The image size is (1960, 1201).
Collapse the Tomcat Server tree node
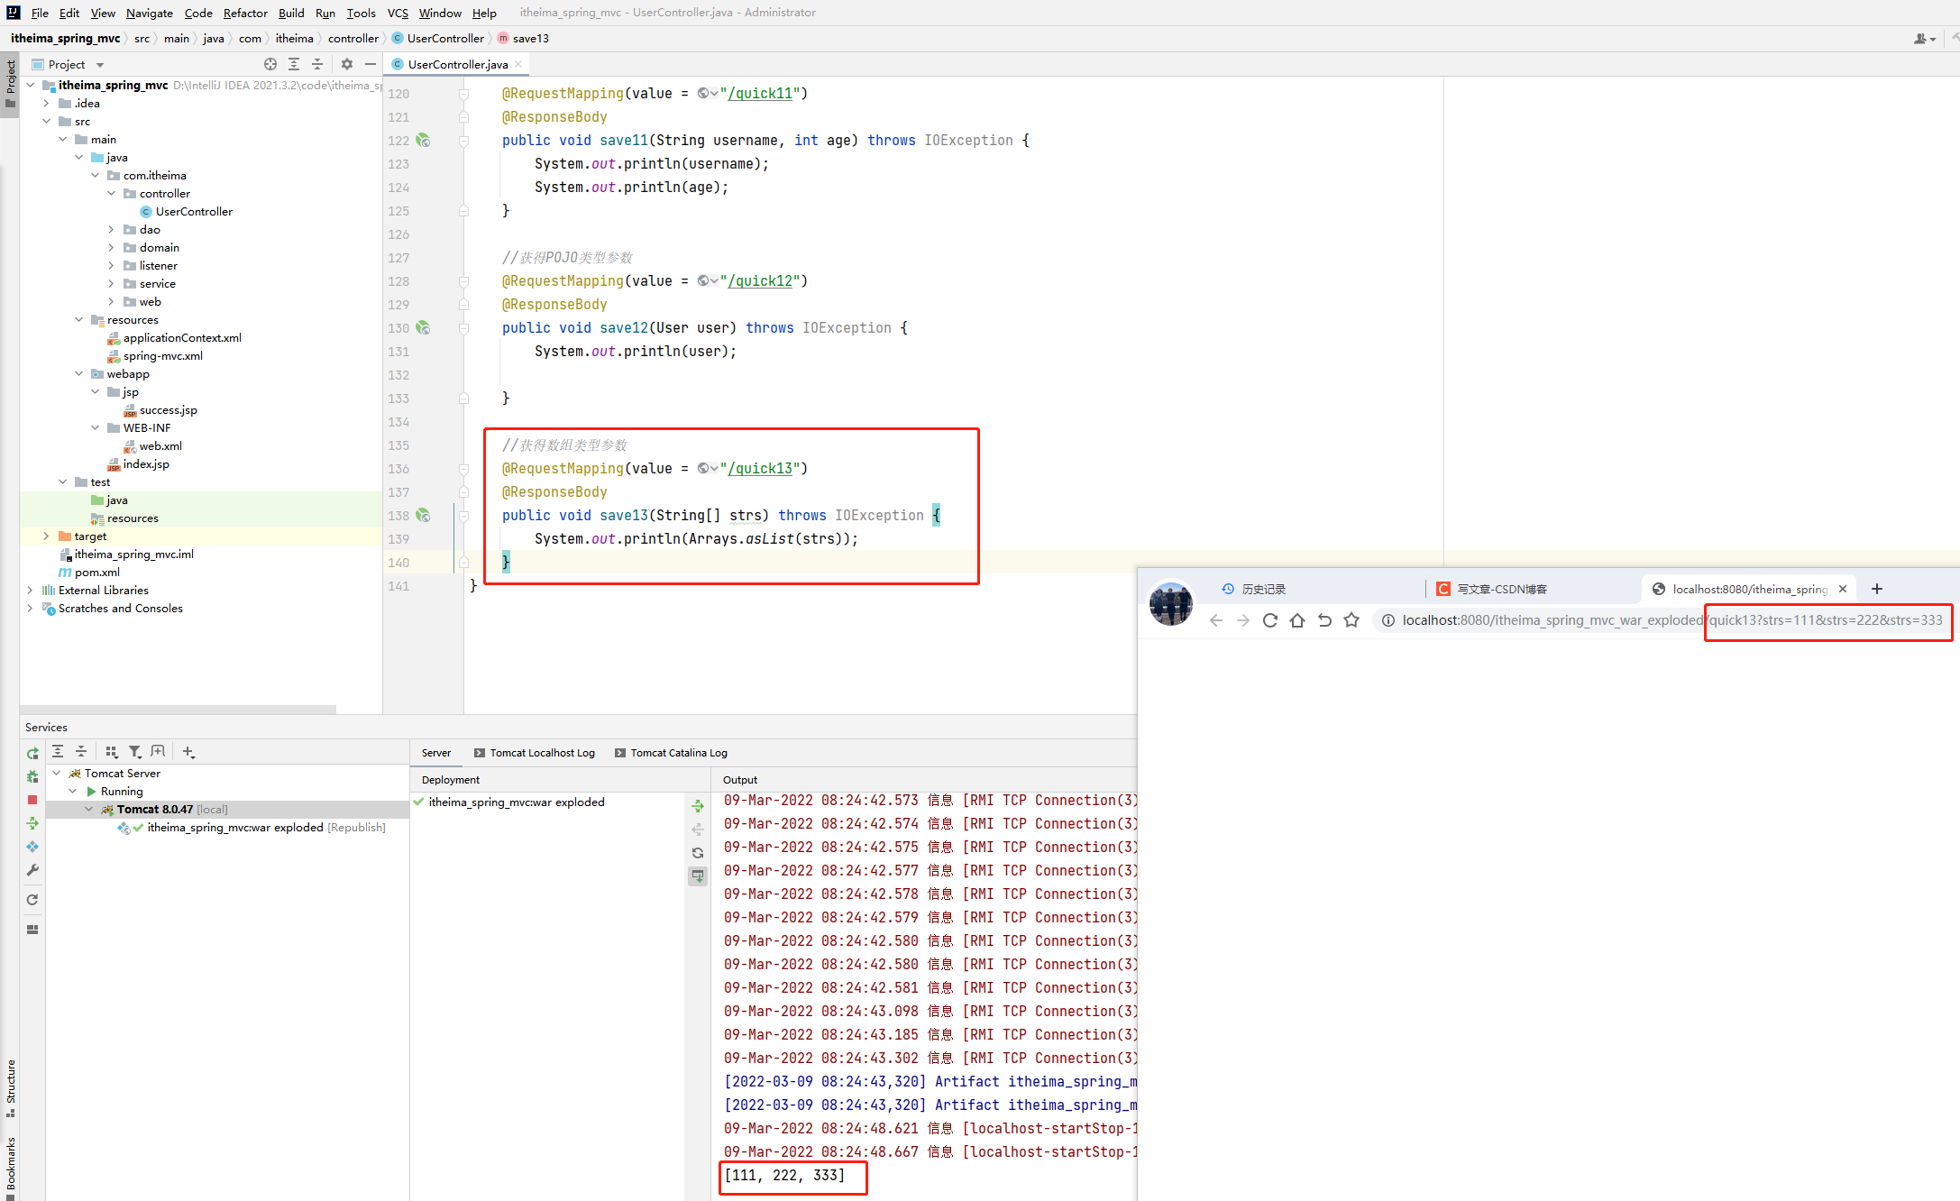click(x=57, y=774)
